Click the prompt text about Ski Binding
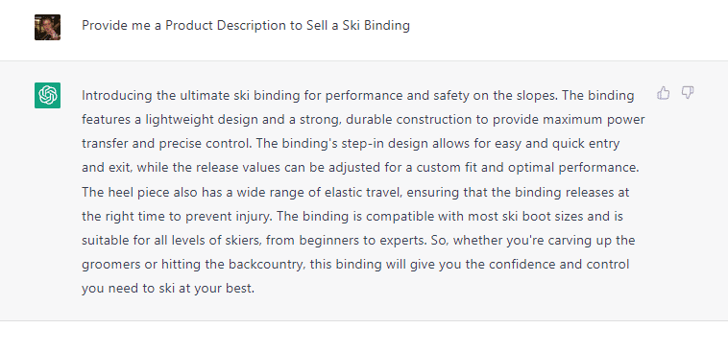Screen dimensions: 728x352 tap(246, 26)
